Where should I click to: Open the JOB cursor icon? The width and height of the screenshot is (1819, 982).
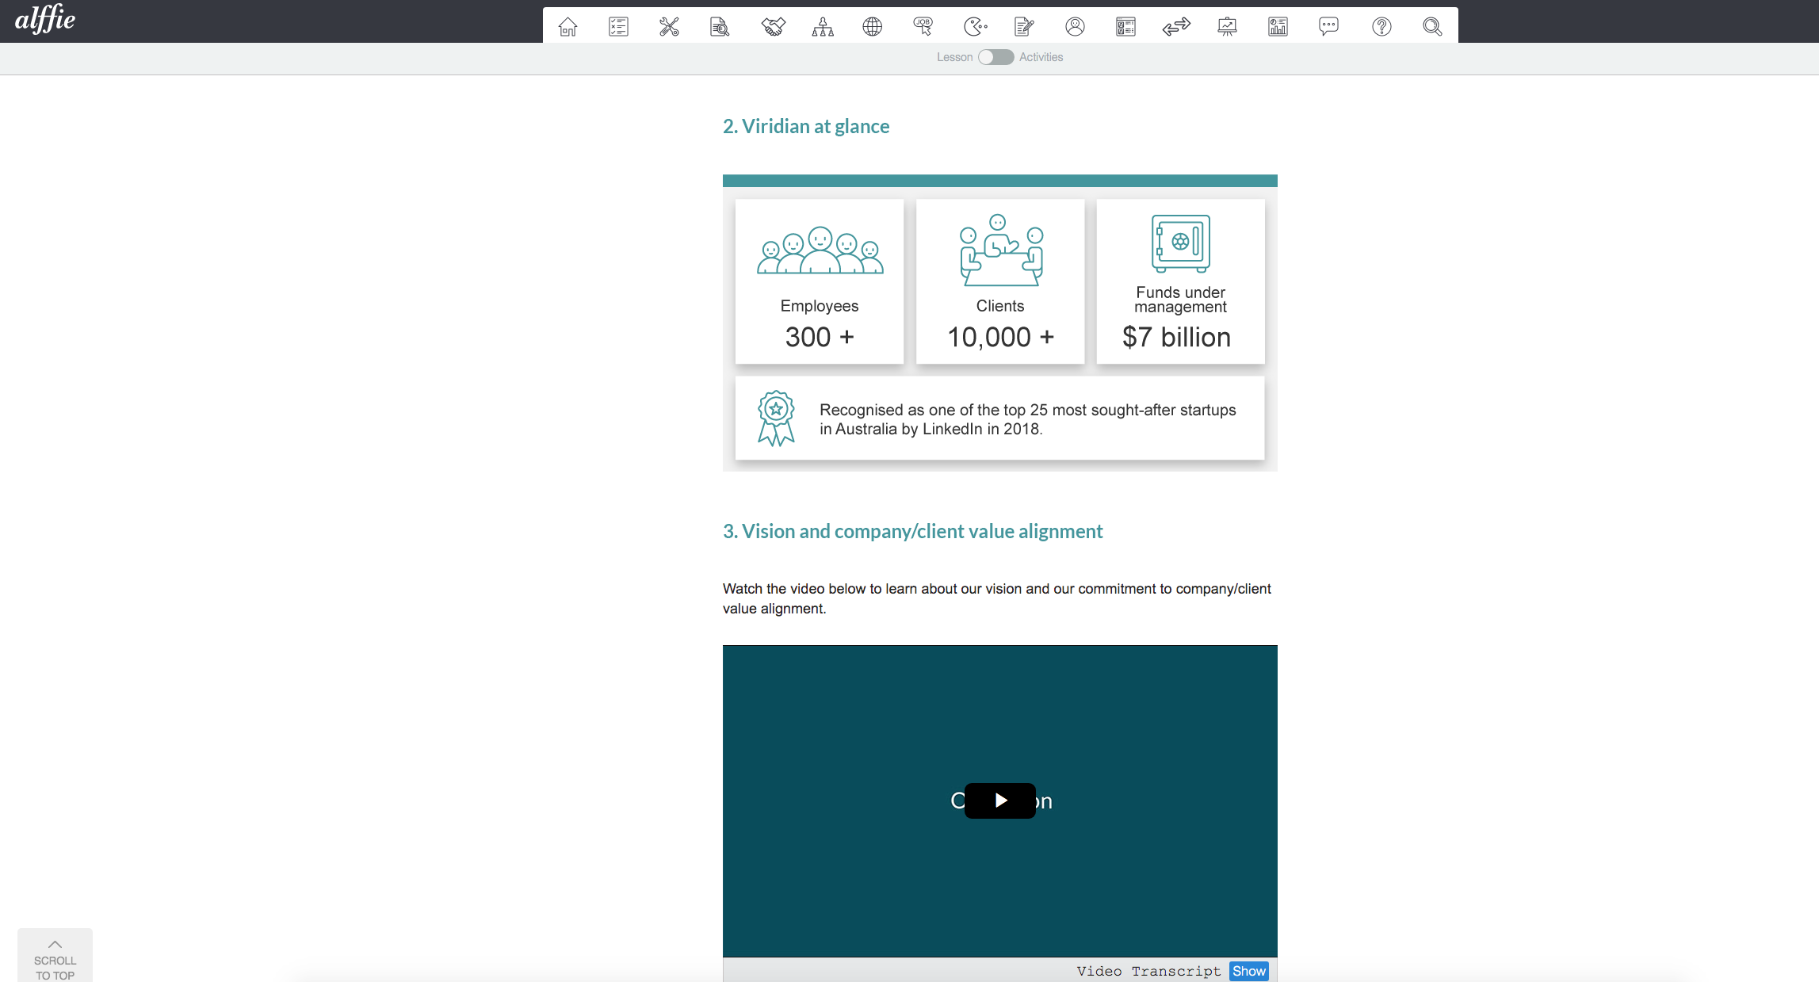923,27
